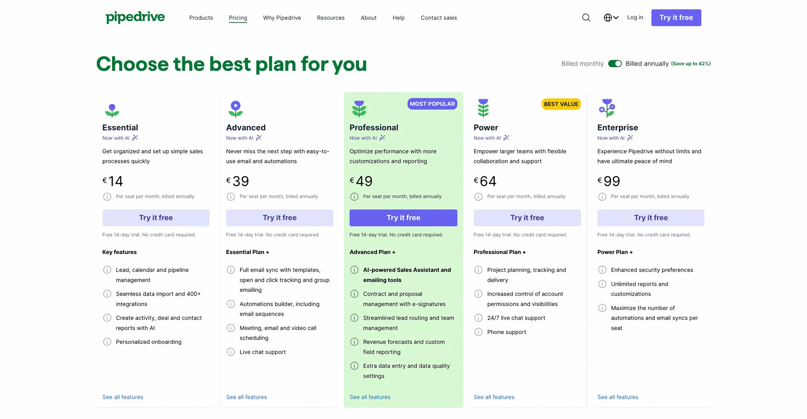Click info icon beside Essential plan price note
This screenshot has width=807, height=419.
(x=107, y=196)
